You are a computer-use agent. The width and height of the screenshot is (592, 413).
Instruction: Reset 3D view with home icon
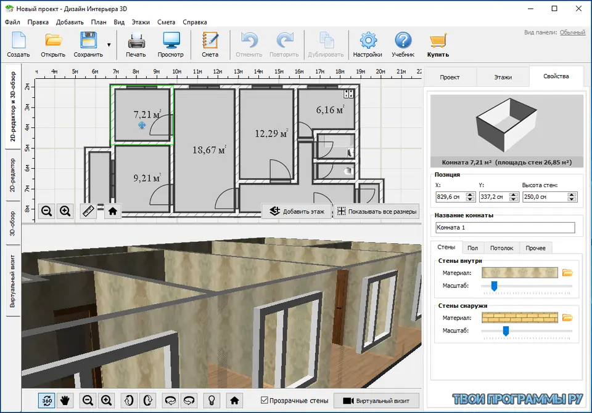(x=234, y=400)
